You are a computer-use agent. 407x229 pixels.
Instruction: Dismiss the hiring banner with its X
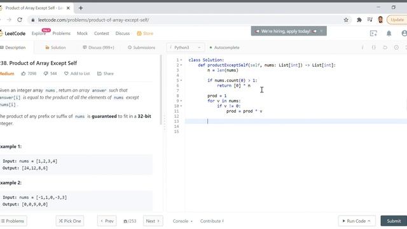pos(321,31)
